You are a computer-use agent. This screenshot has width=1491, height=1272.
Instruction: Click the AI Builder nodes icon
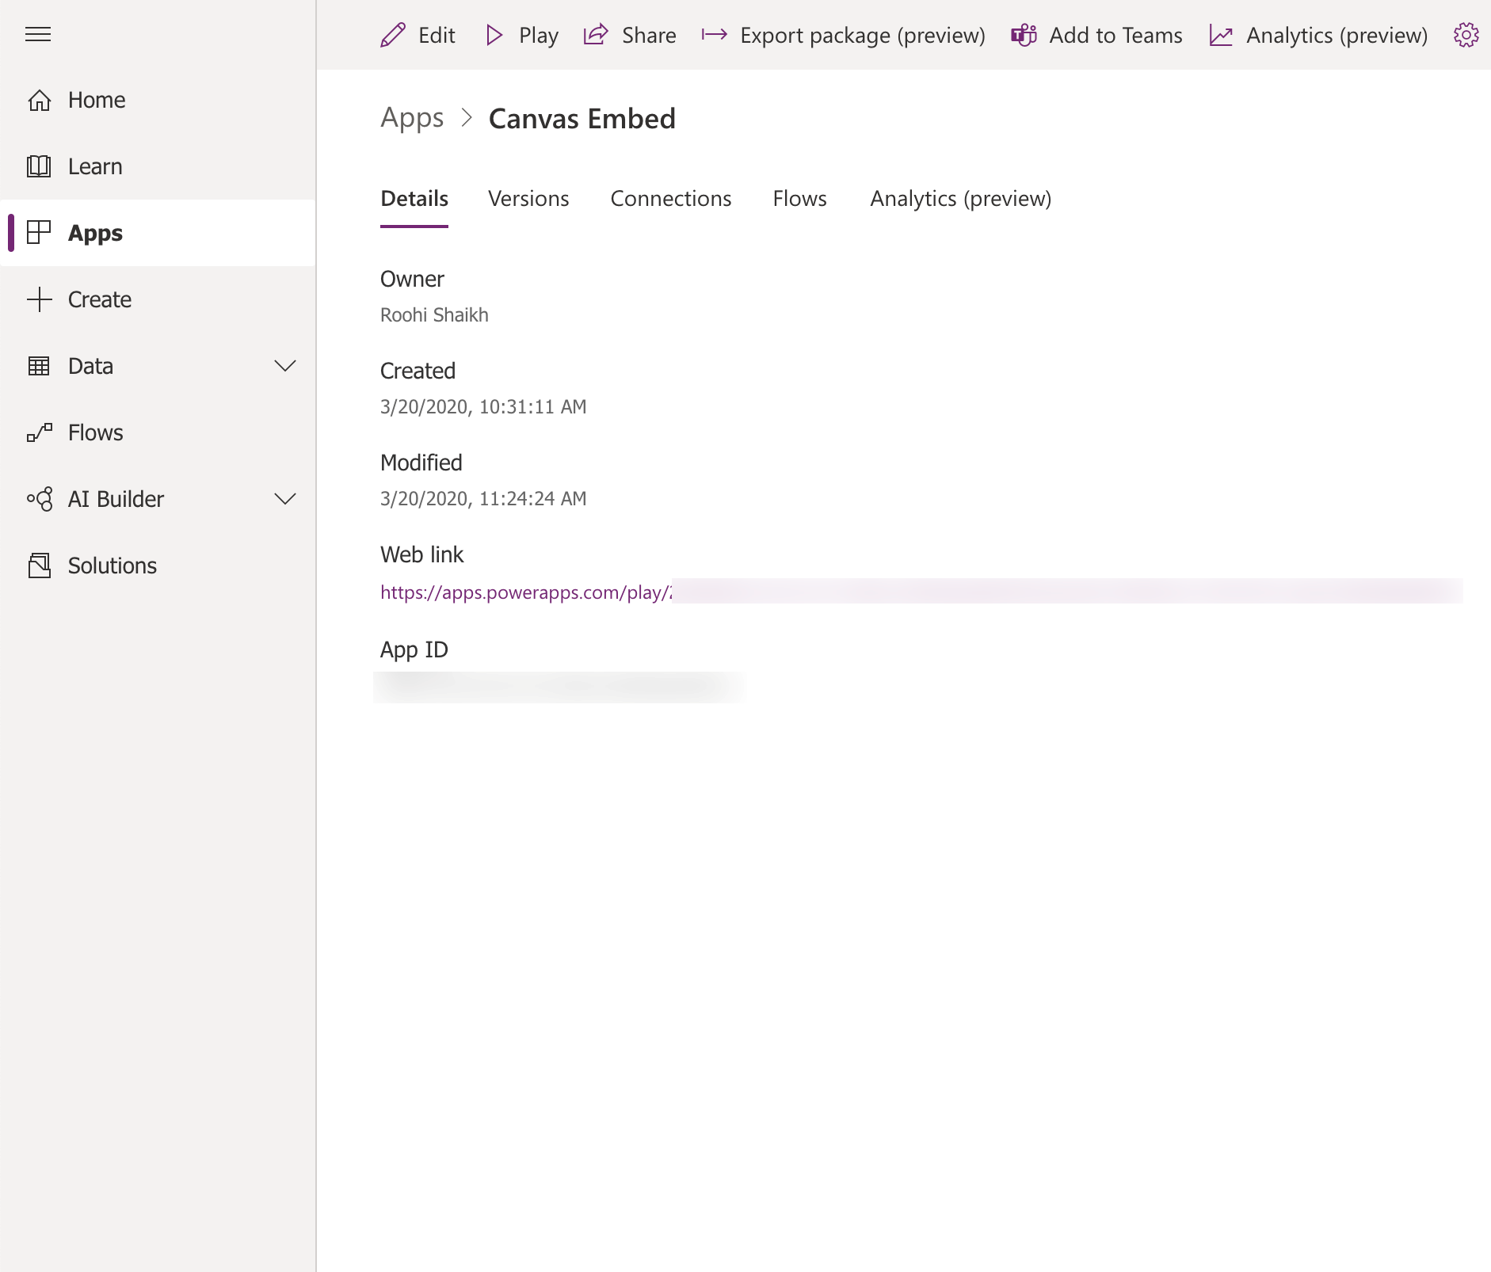click(40, 499)
